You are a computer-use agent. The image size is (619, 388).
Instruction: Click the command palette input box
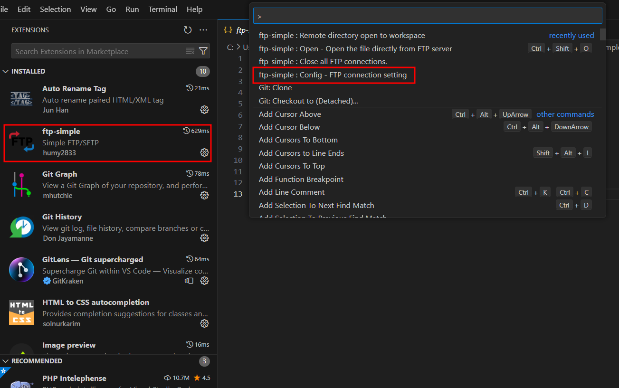click(428, 16)
